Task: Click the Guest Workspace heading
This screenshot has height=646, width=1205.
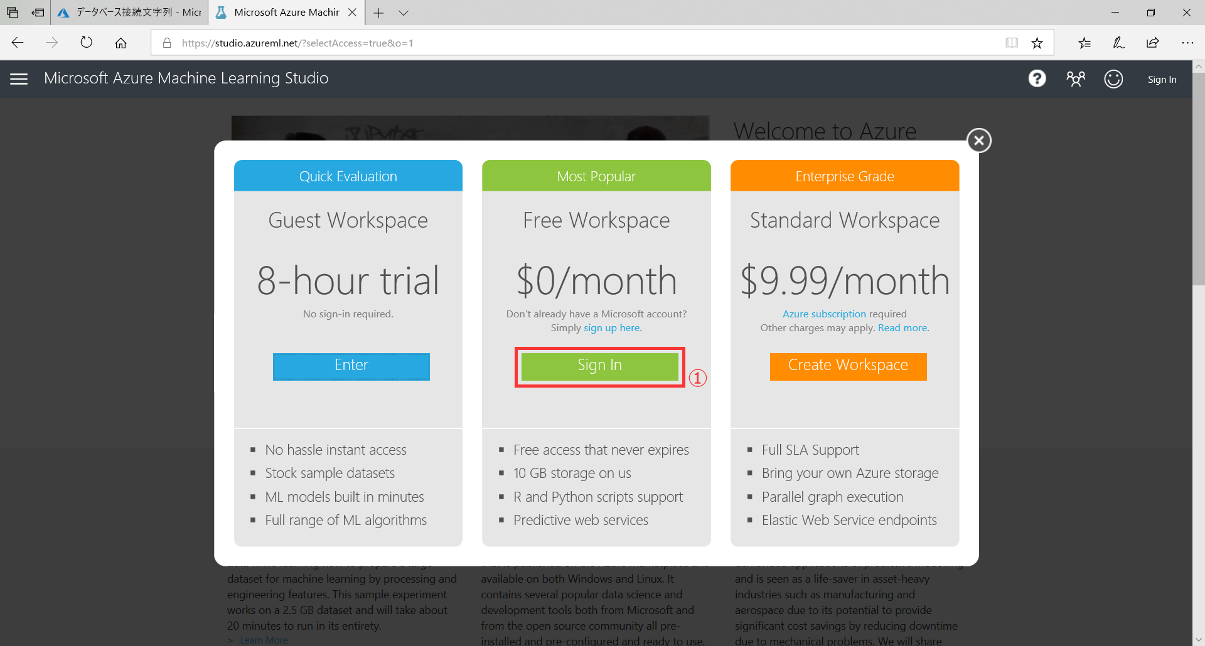Action: (x=348, y=221)
